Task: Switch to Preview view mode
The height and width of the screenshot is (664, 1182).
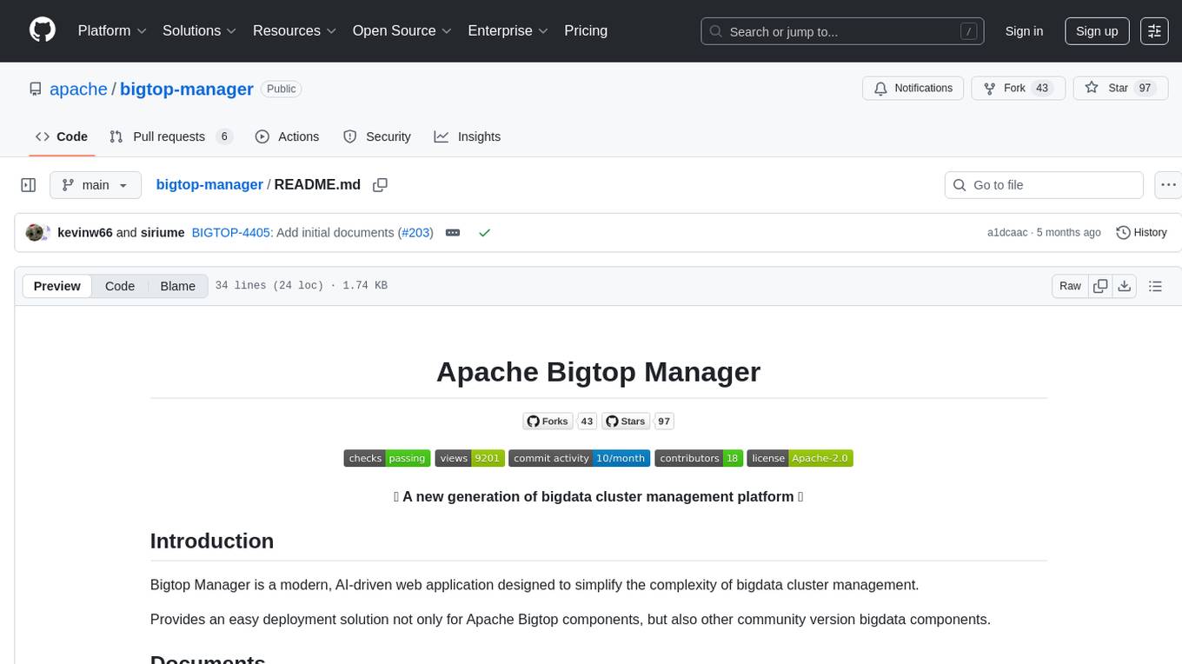Action: click(x=57, y=286)
